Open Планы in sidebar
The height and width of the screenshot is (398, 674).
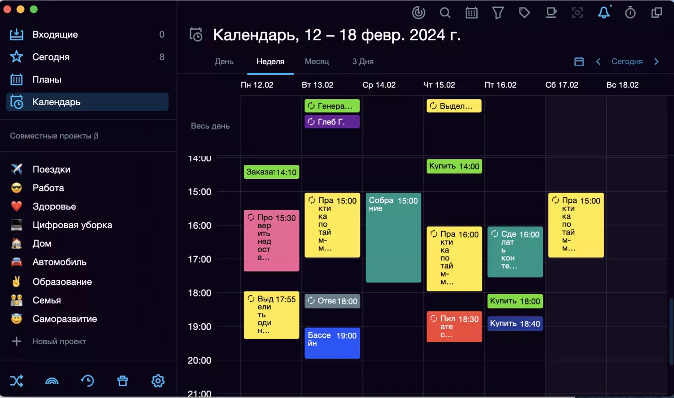click(x=87, y=80)
